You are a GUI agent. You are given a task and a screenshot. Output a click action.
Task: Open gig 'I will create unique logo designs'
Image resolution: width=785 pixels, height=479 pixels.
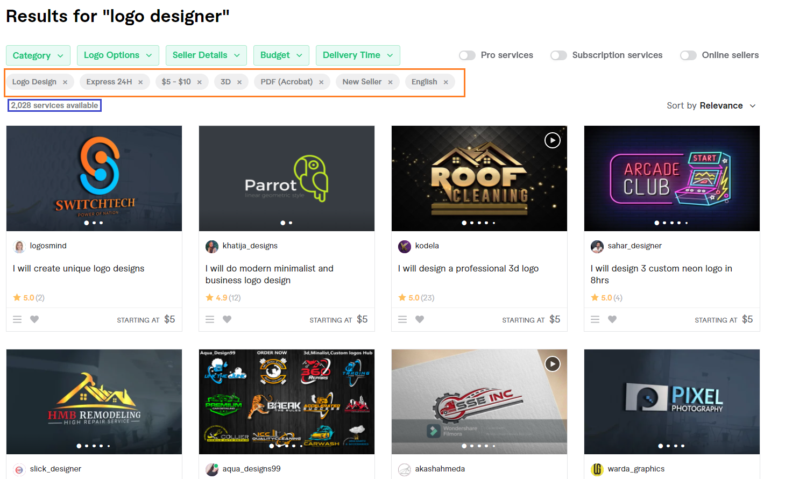point(79,268)
